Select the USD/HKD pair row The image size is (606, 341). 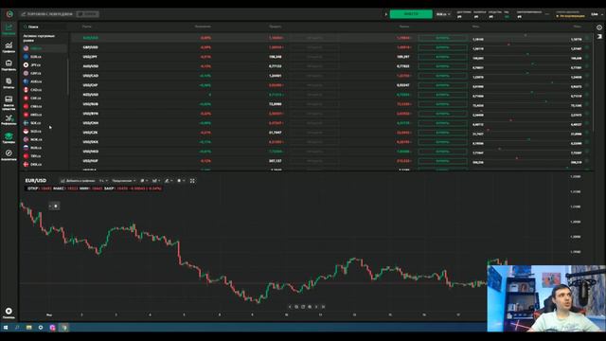click(332, 152)
